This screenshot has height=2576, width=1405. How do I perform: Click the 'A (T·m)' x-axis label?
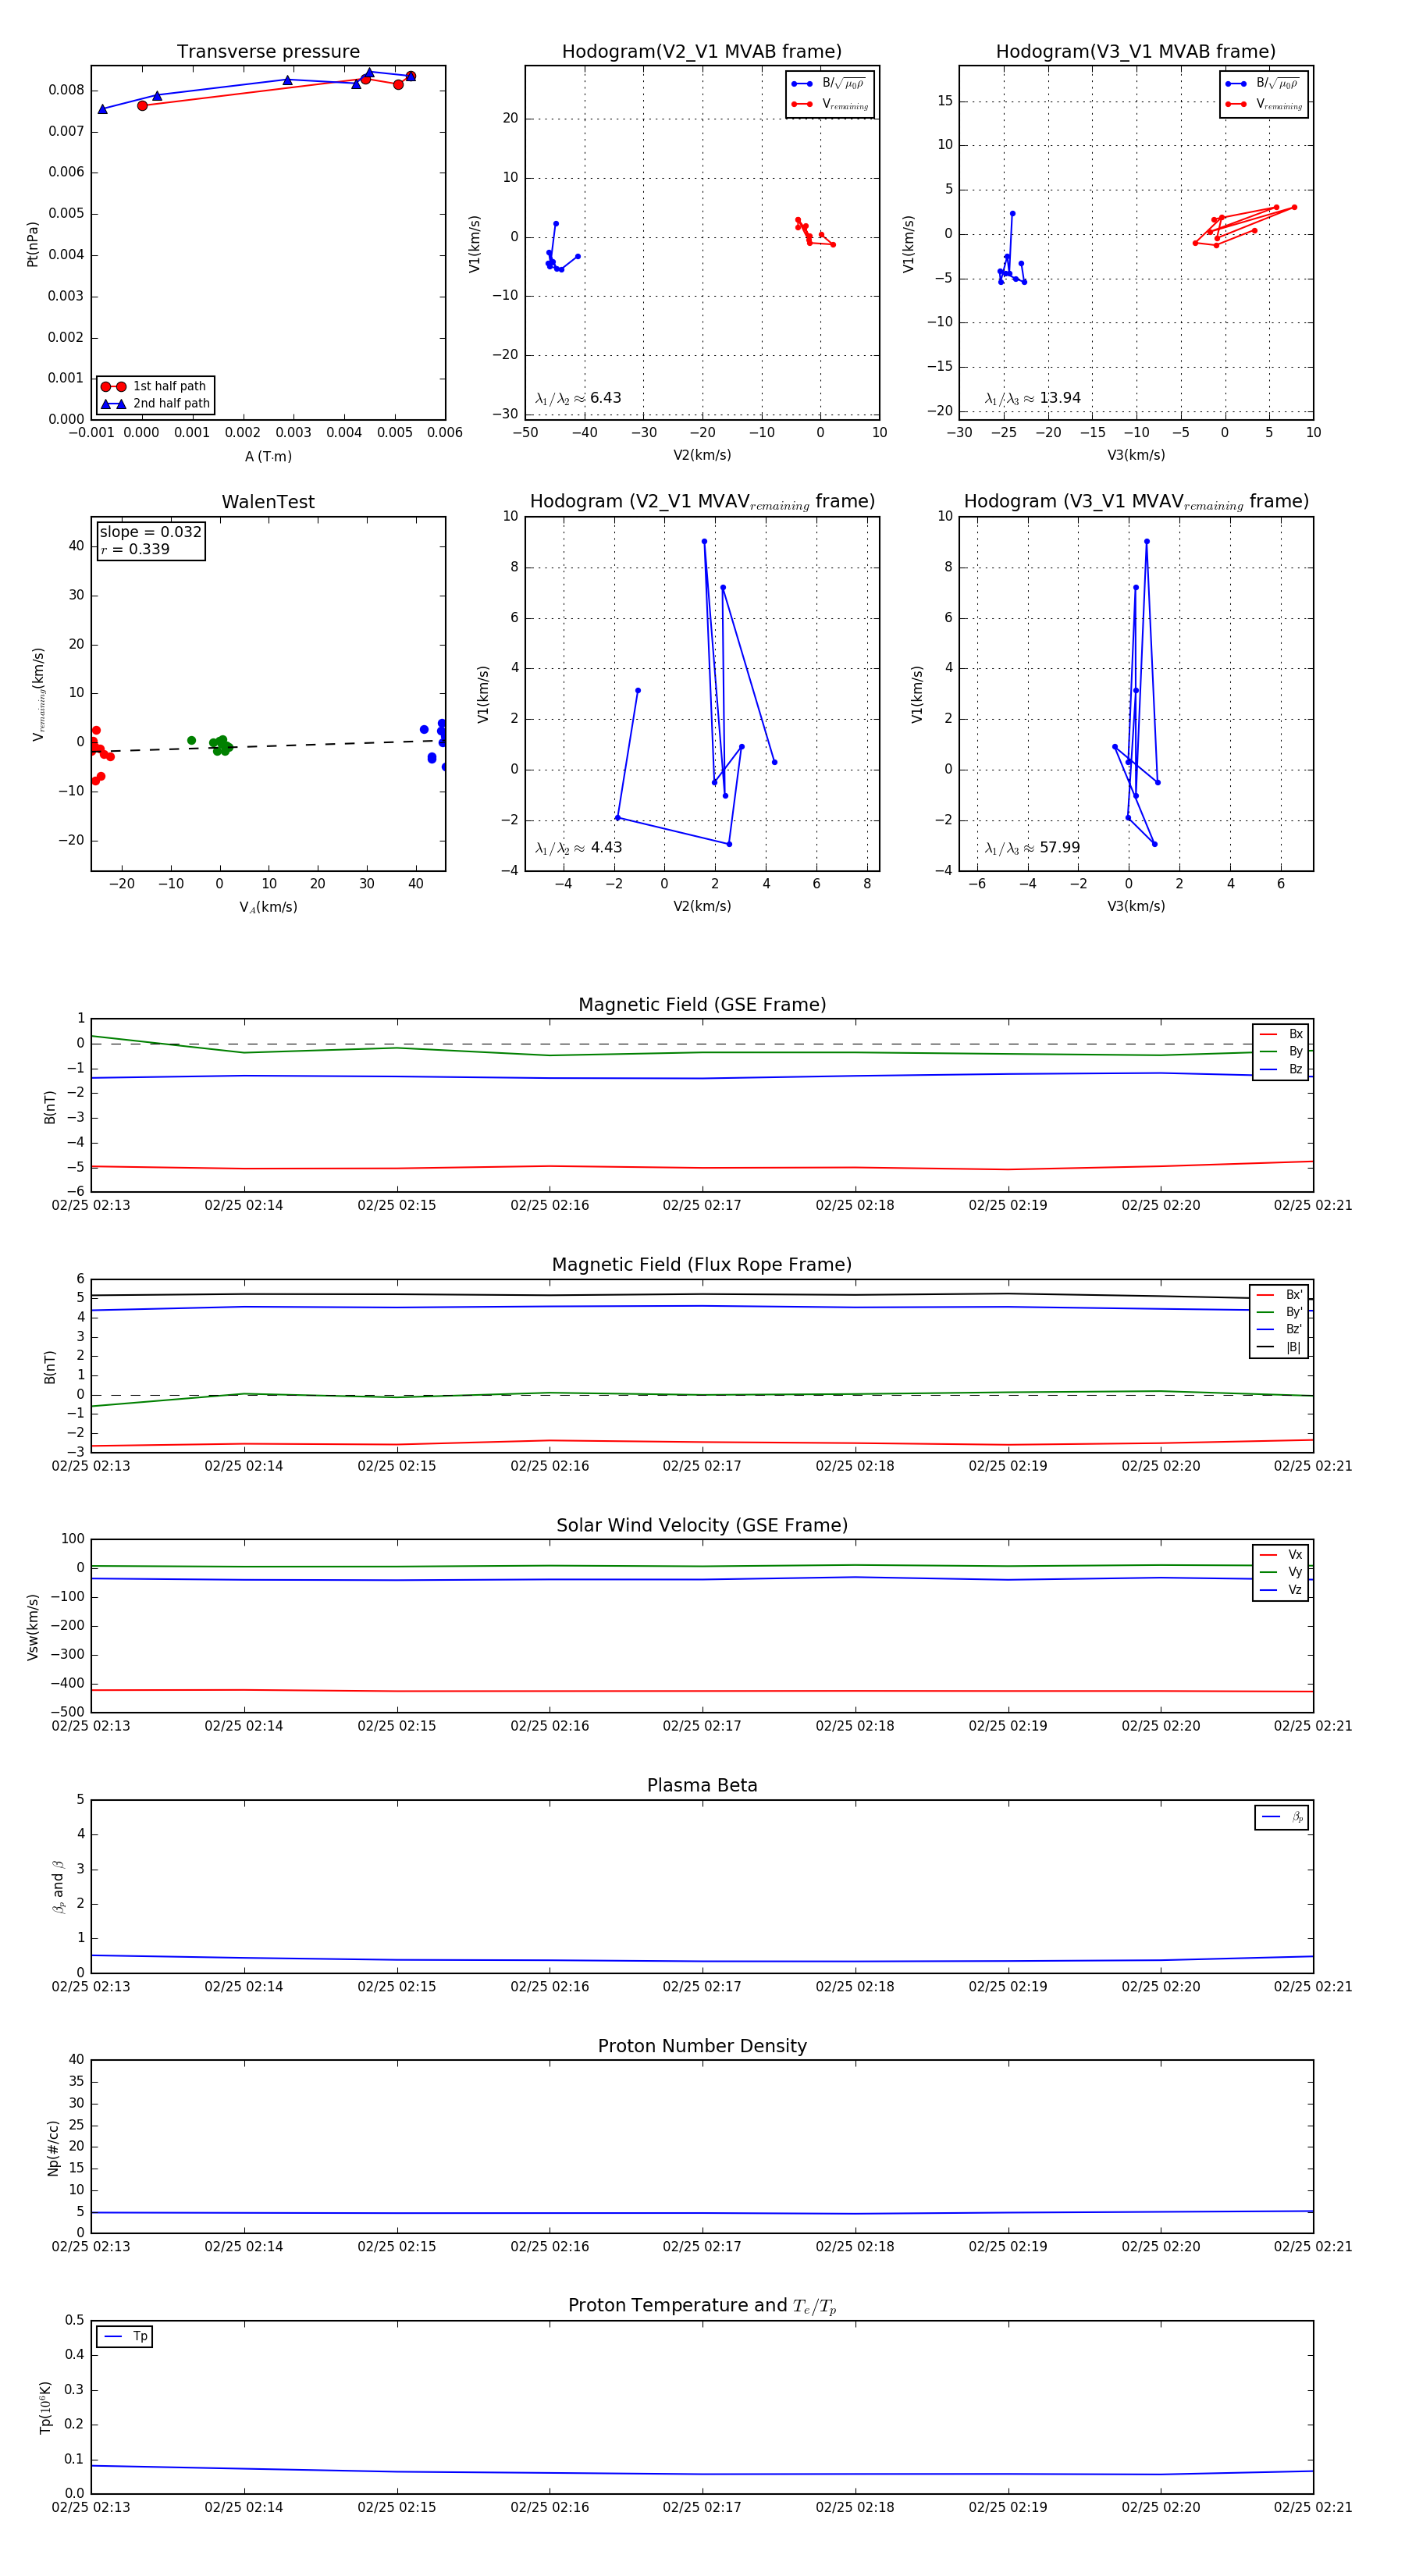tap(268, 457)
